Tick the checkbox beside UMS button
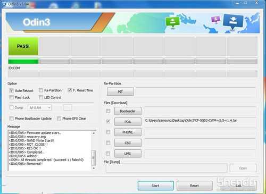The width and height of the screenshot is (266, 194). (x=108, y=154)
